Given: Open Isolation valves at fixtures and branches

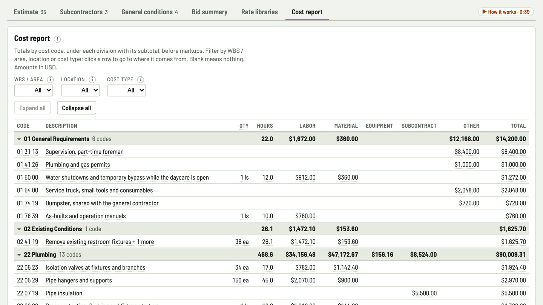Looking at the screenshot, I should coord(271,267).
